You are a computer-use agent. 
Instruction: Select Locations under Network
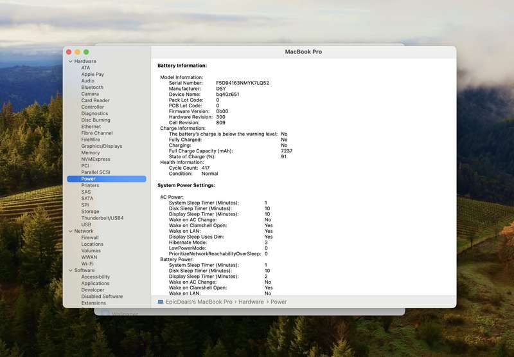(92, 244)
